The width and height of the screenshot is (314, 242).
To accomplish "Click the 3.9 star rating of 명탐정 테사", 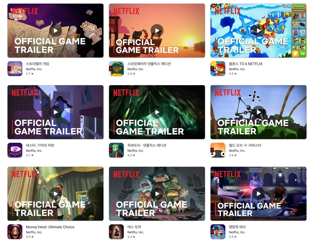I will pyautogui.click(x=233, y=237).
